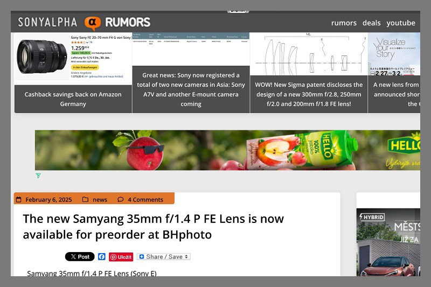Click the folder icon next to news
This screenshot has height=287, width=431.
pos(85,199)
